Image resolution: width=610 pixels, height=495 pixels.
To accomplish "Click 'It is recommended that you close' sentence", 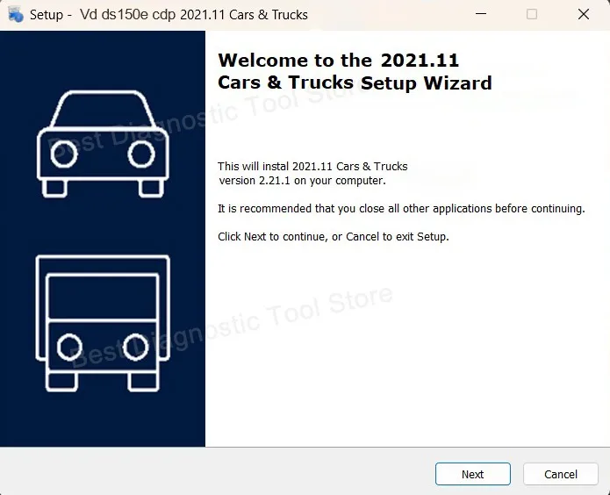I will pos(401,209).
